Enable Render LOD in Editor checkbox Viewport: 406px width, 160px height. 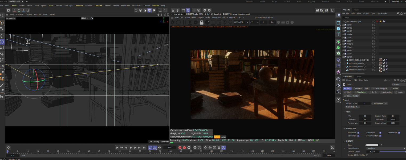(367, 155)
